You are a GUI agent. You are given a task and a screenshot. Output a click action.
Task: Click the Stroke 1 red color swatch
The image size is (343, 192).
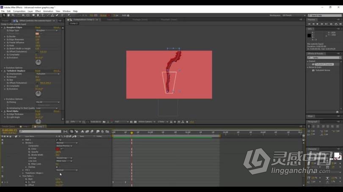(x=58, y=149)
